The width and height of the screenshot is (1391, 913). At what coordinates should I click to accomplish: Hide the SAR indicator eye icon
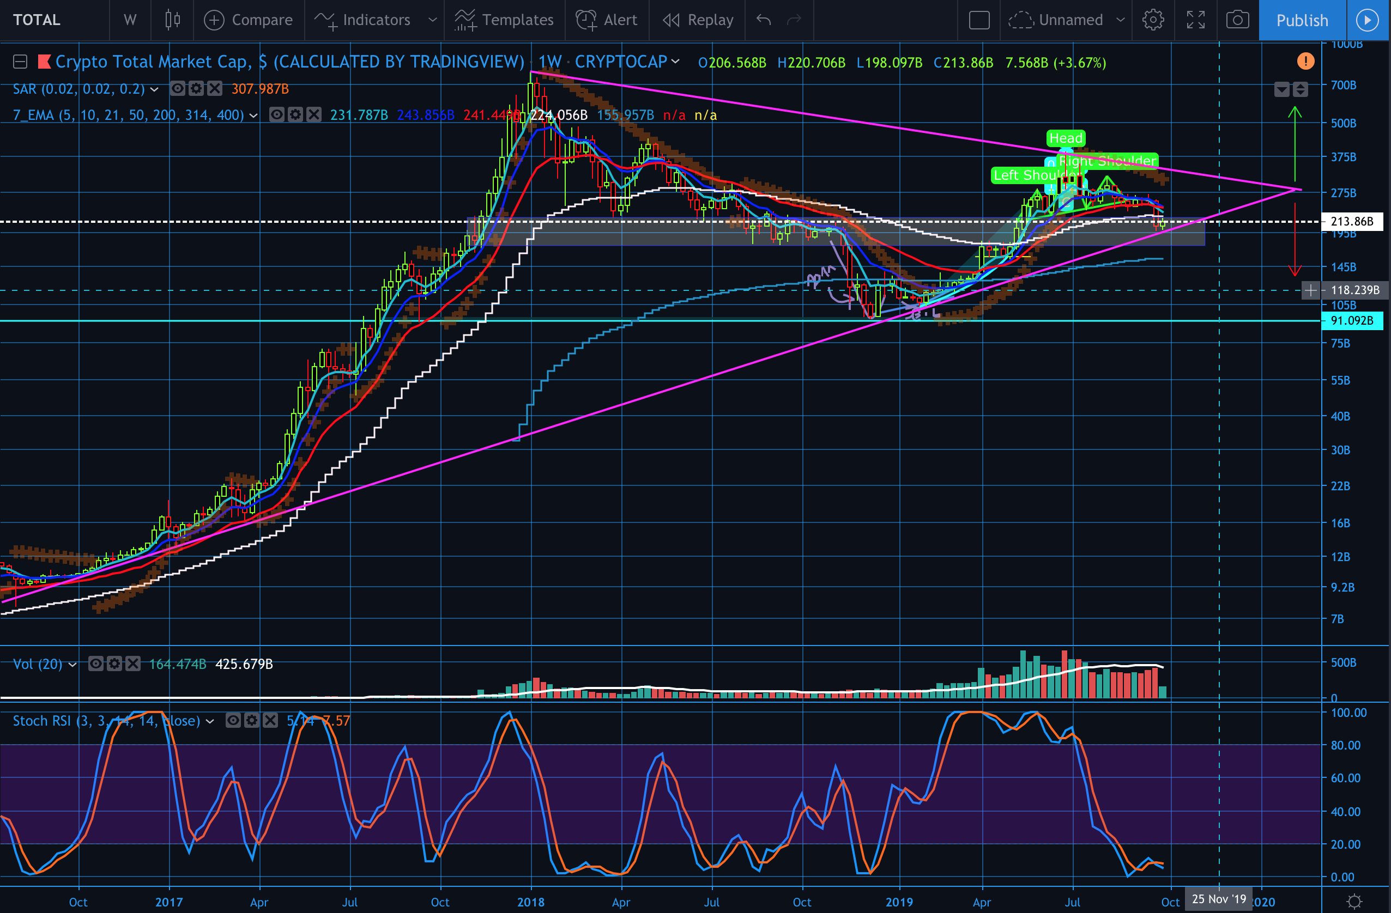pyautogui.click(x=178, y=89)
